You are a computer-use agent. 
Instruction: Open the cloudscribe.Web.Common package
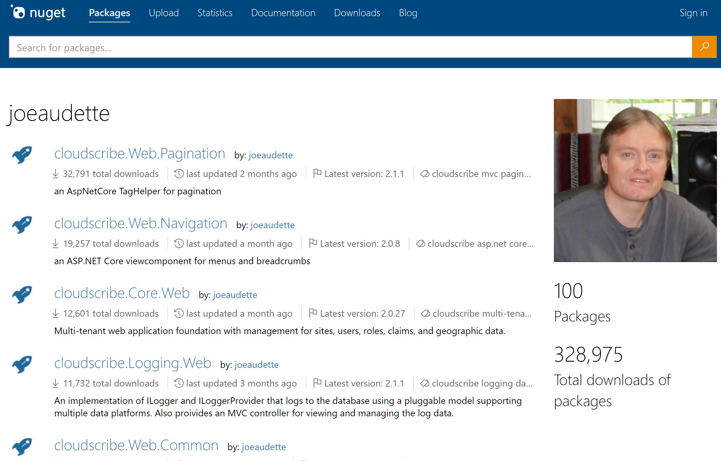coord(136,445)
